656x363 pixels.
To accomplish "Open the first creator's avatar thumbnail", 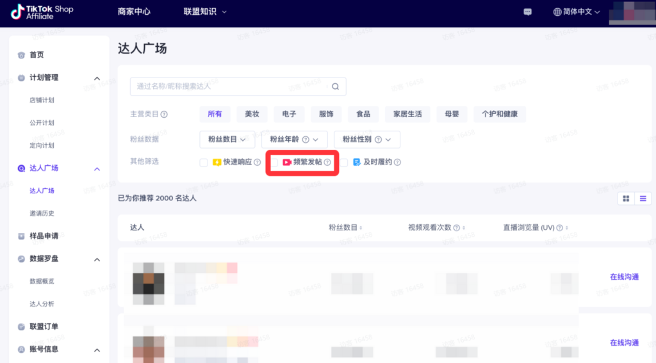I will pos(149,284).
